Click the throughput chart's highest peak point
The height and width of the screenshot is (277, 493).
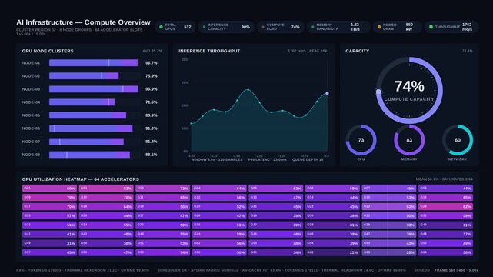pos(248,90)
